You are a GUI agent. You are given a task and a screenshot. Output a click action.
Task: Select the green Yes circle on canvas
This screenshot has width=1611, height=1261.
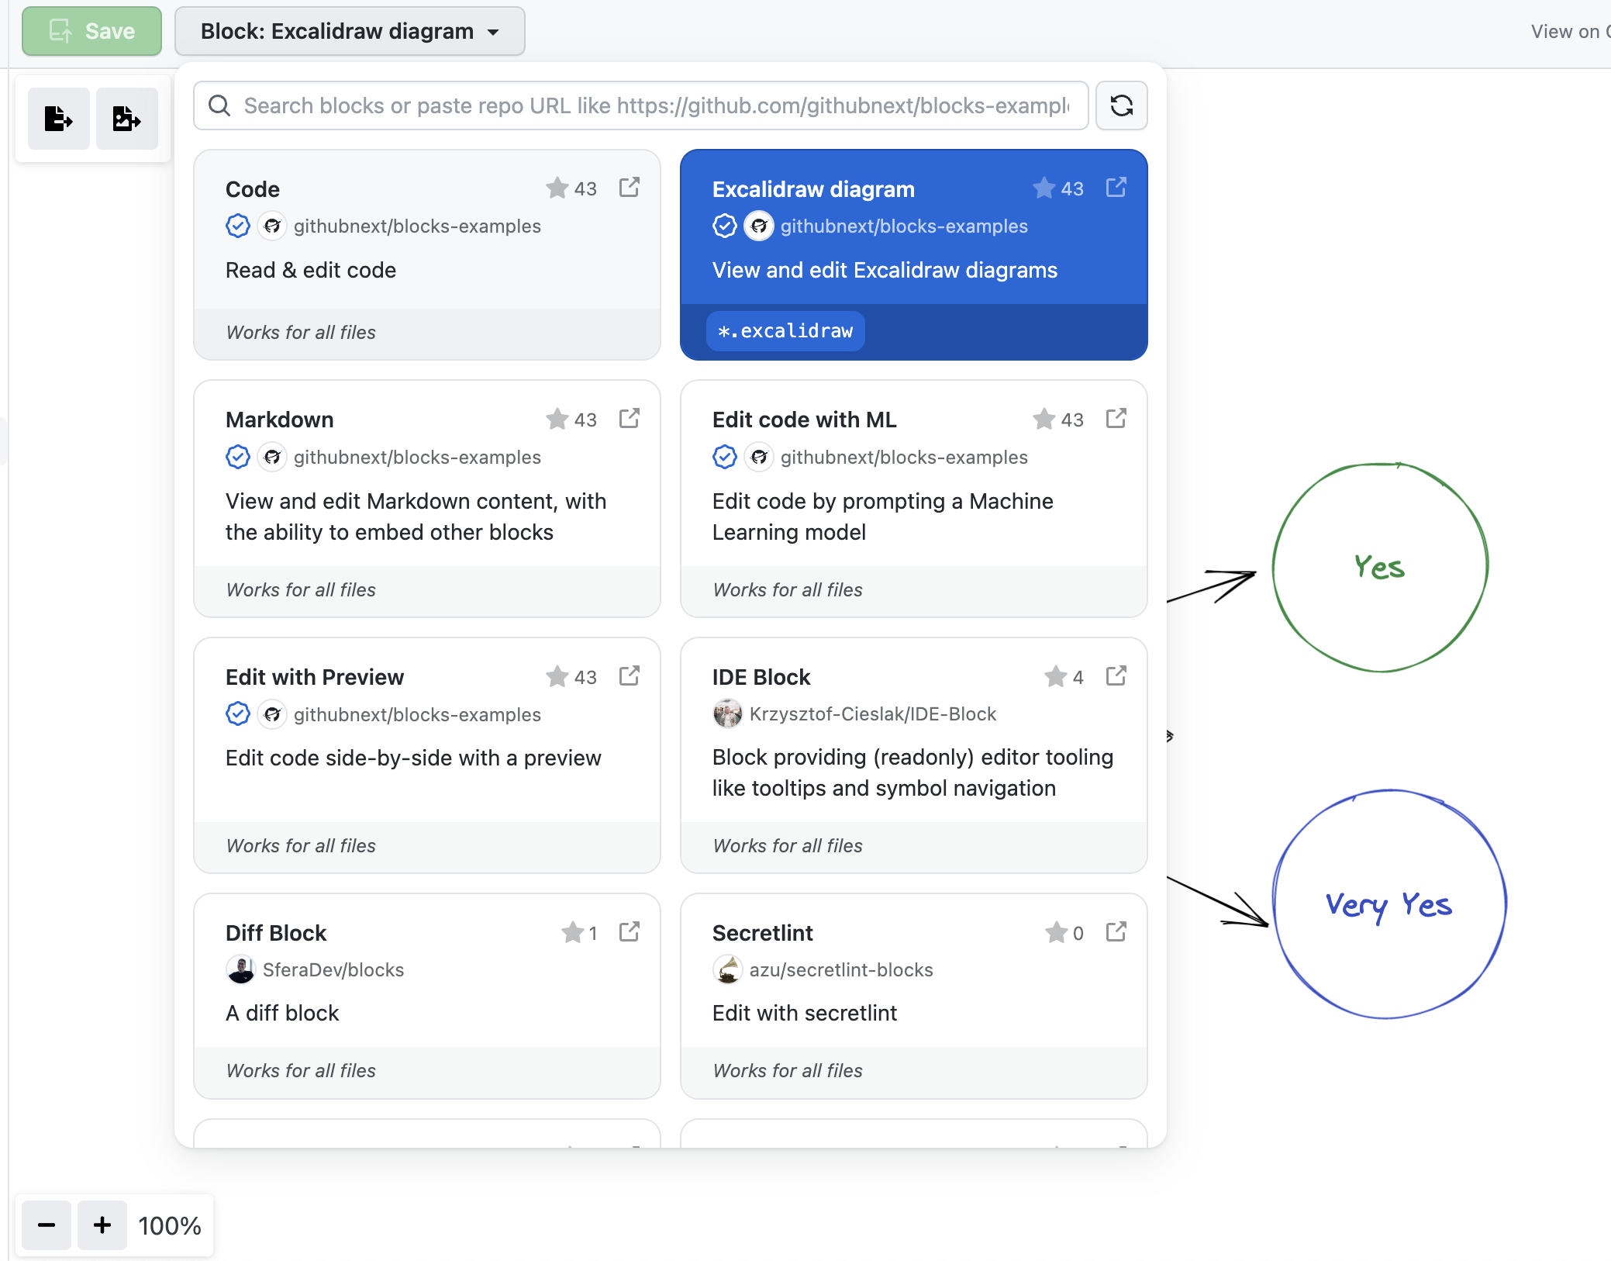coord(1379,567)
